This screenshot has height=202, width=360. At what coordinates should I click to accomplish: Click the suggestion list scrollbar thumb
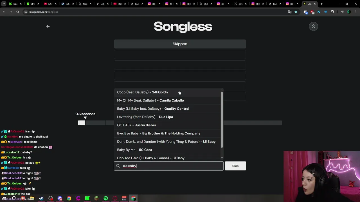[222, 120]
